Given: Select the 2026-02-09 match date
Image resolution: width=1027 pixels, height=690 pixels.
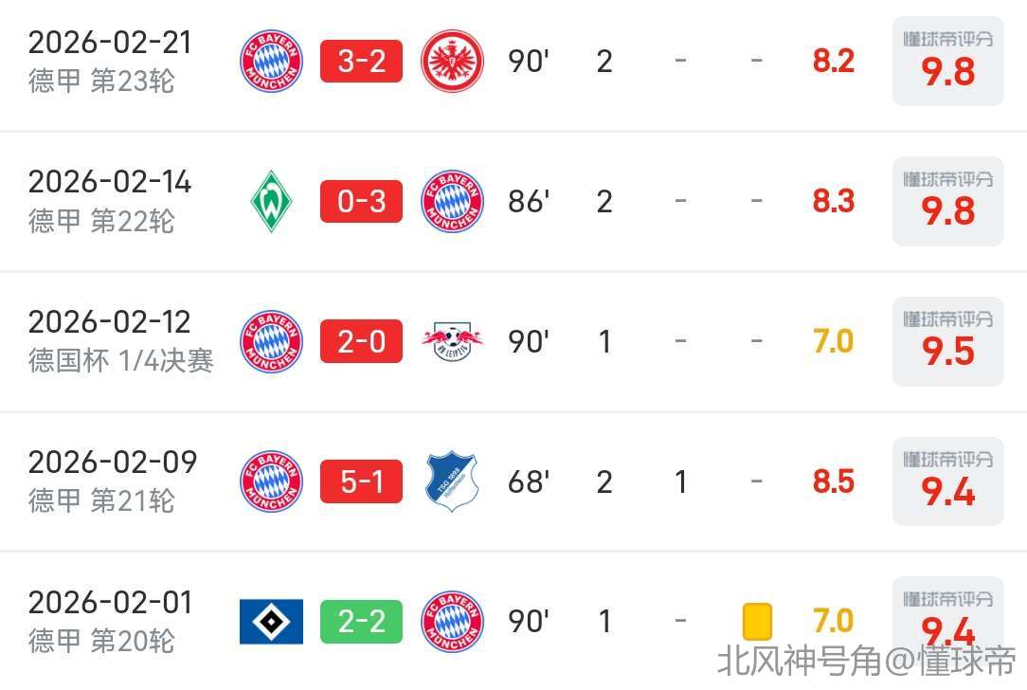Looking at the screenshot, I should 113,463.
